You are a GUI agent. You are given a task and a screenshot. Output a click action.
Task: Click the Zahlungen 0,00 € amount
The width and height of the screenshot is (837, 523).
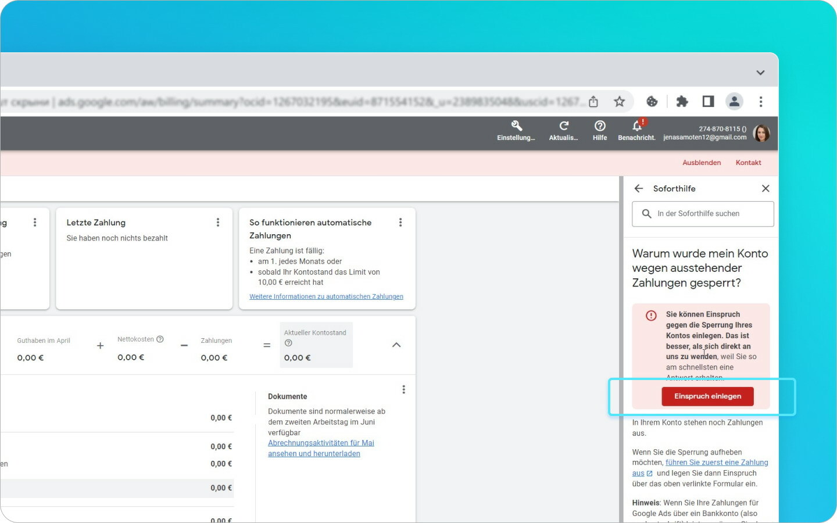[x=214, y=358]
